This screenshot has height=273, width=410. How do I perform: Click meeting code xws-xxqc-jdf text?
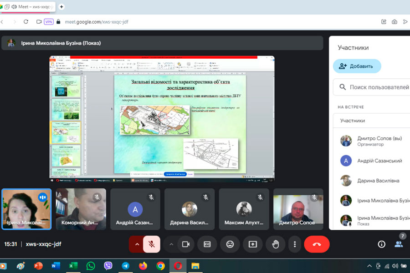pyautogui.click(x=43, y=244)
